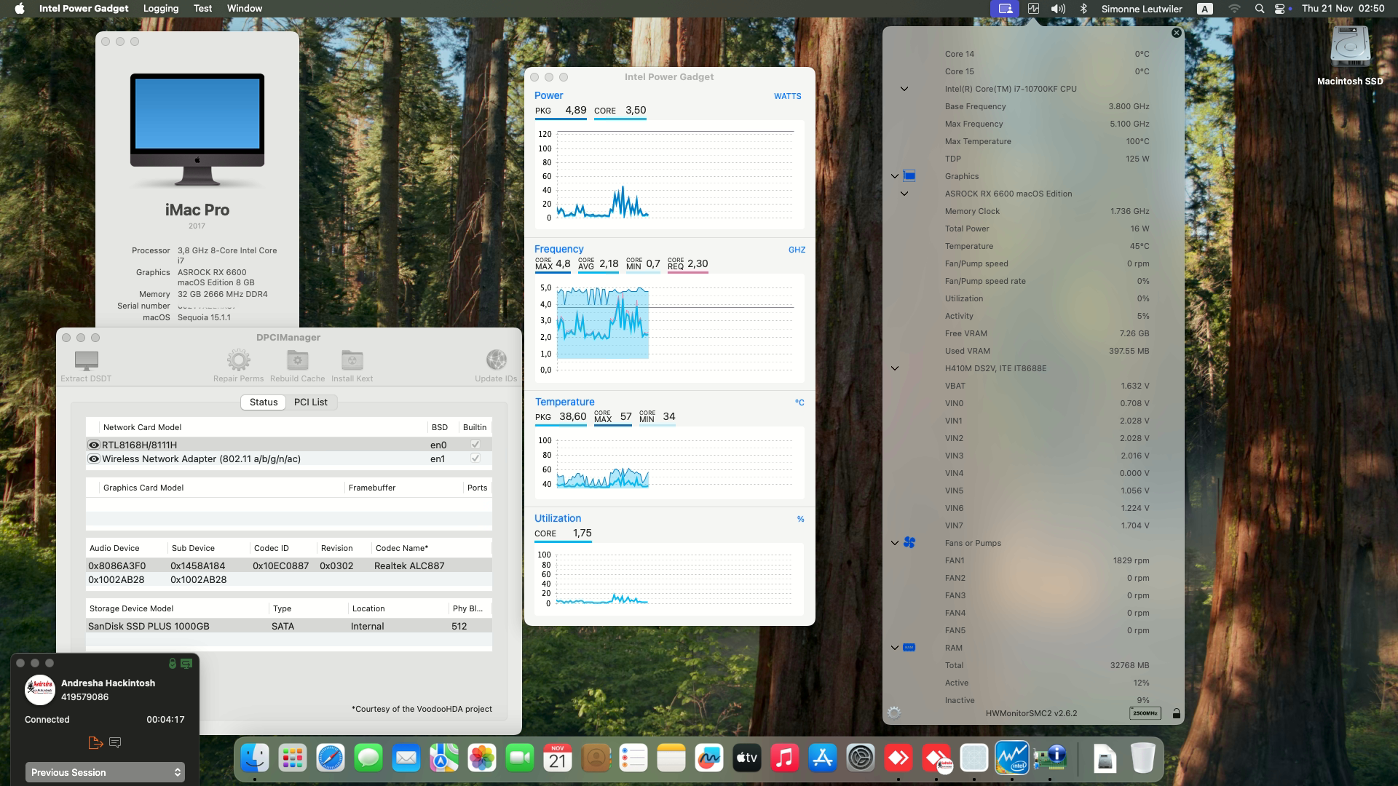1398x786 pixels.
Task: Collapse H410M DS2V, ITE IT8688E section
Action: pyautogui.click(x=895, y=368)
